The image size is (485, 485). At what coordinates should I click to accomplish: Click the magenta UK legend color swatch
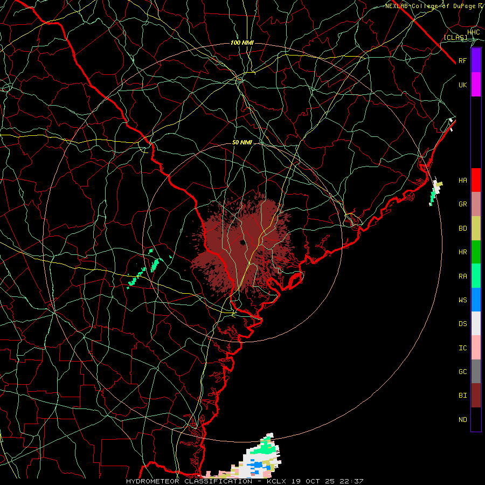(476, 85)
